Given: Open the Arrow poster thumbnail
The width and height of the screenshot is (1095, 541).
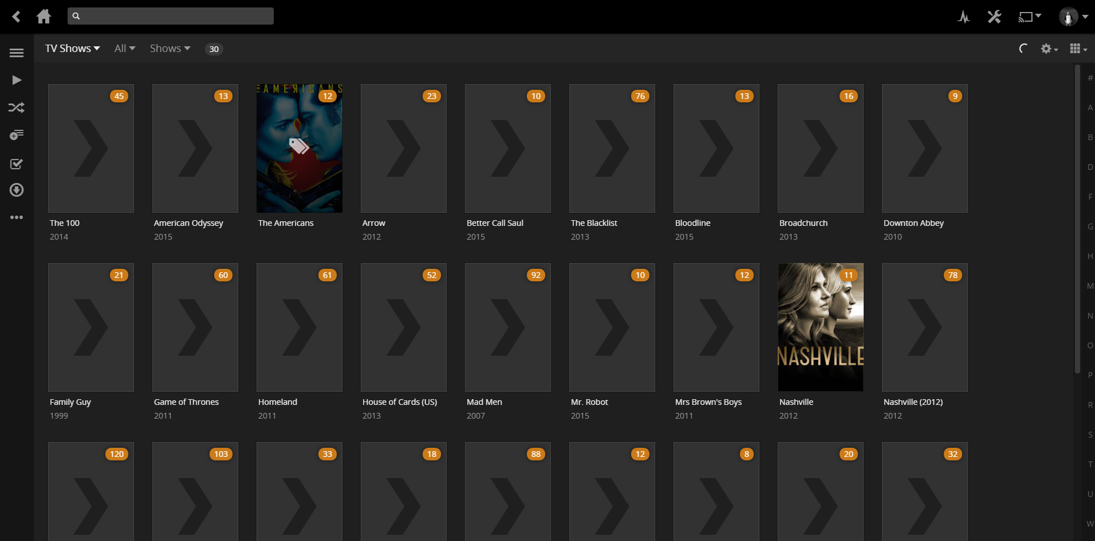Looking at the screenshot, I should pyautogui.click(x=404, y=148).
